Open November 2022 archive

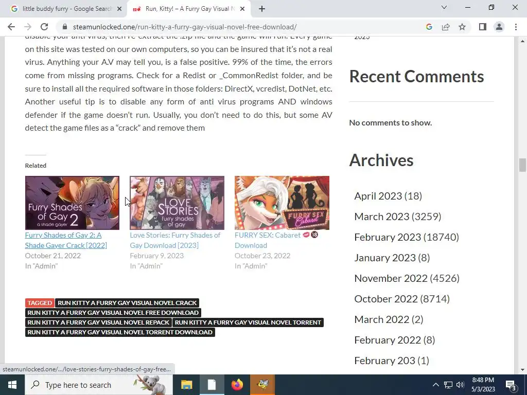391,278
